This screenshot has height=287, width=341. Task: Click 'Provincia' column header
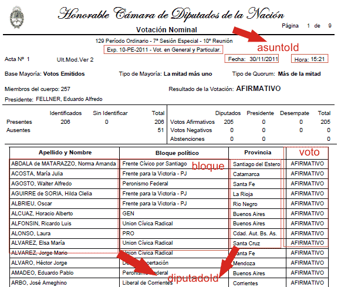[258, 153]
